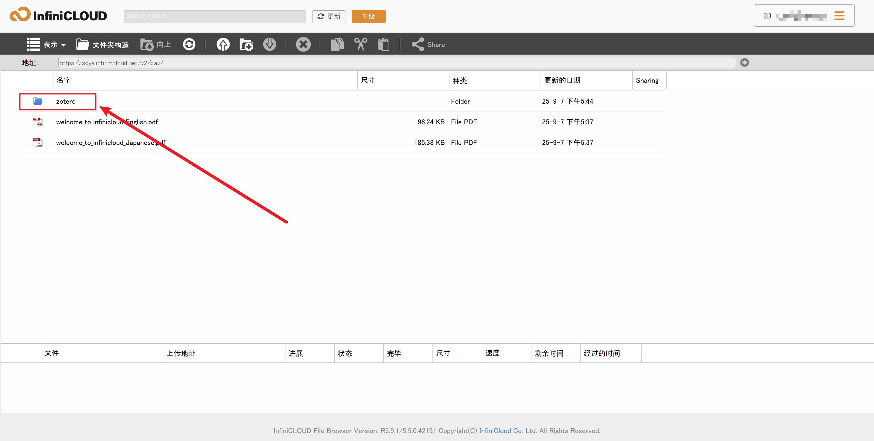This screenshot has height=441, width=874.
Task: Click the 上传地址 column header
Action: coord(224,353)
